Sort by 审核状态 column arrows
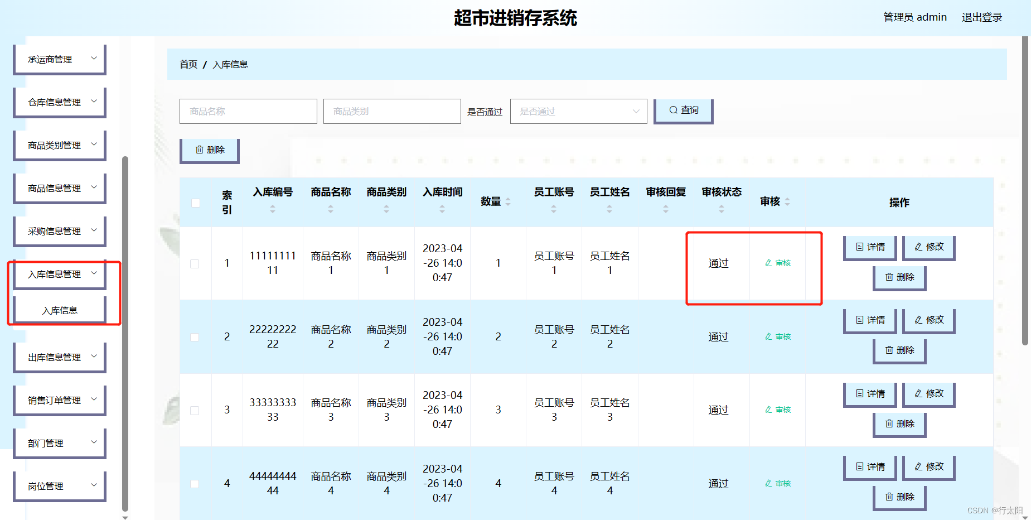Viewport: 1031px width, 520px height. pyautogui.click(x=722, y=209)
